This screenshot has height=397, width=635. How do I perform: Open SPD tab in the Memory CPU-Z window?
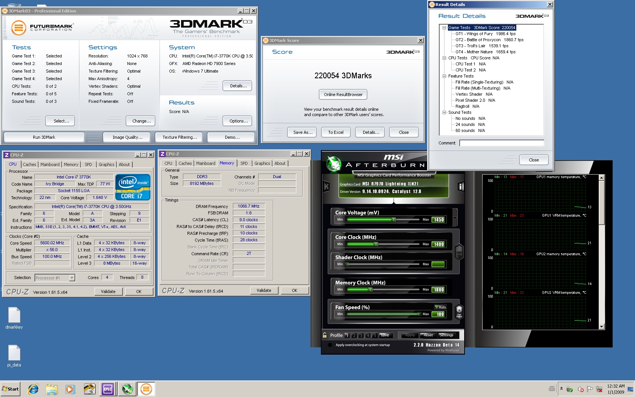pyautogui.click(x=244, y=163)
